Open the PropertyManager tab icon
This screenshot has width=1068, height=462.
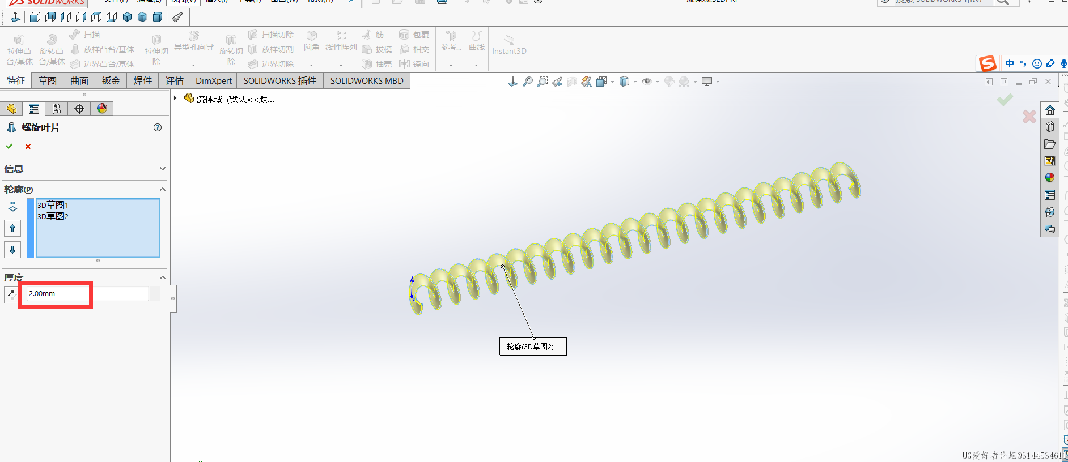pos(34,109)
